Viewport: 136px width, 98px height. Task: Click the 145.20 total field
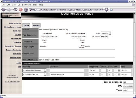click(126, 70)
